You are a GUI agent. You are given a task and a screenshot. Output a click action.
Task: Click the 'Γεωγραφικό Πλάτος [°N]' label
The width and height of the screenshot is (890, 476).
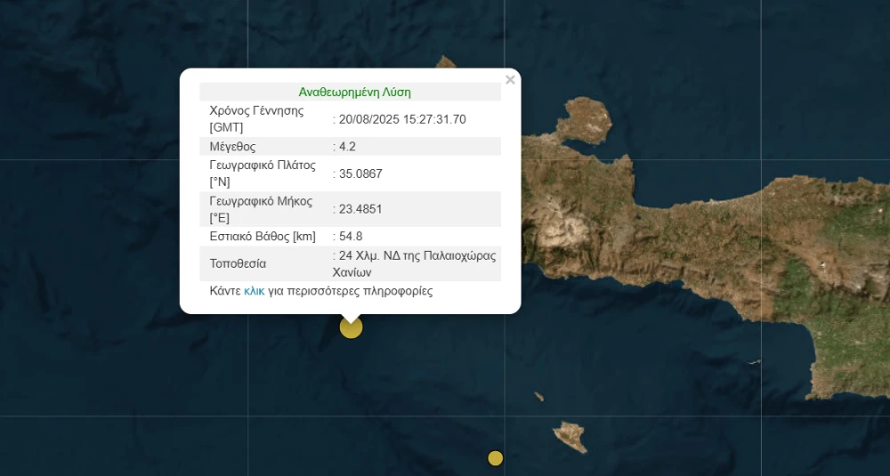coord(263,173)
